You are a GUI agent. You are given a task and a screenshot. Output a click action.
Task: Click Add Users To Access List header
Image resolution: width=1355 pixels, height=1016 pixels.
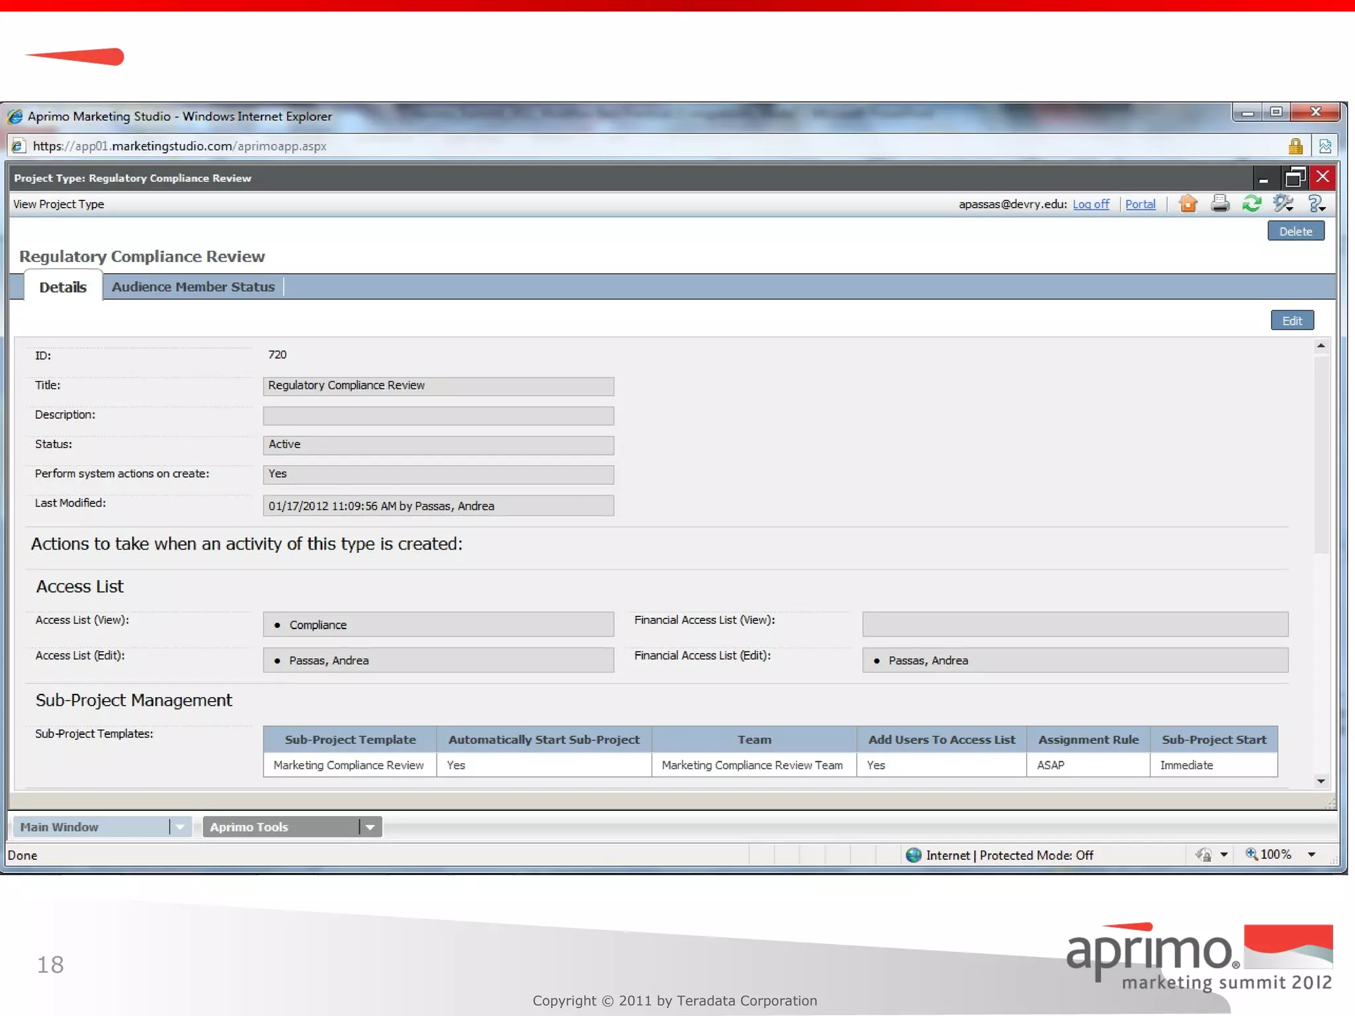(x=941, y=740)
